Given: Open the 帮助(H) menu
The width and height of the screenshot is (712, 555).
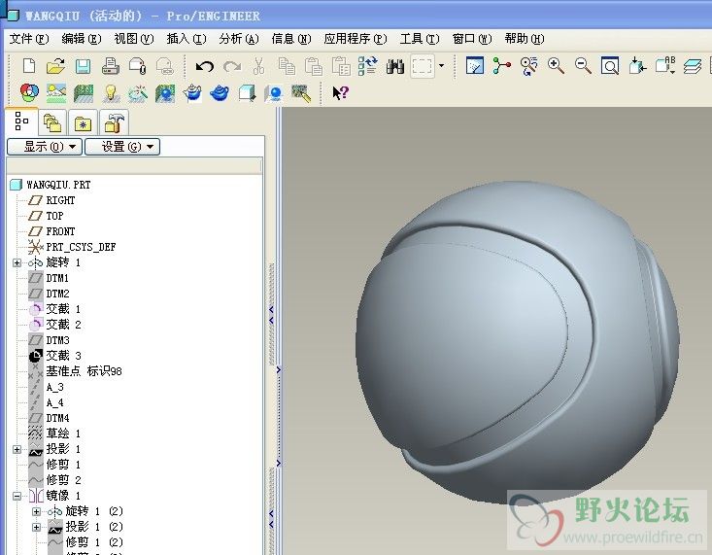Looking at the screenshot, I should [525, 39].
